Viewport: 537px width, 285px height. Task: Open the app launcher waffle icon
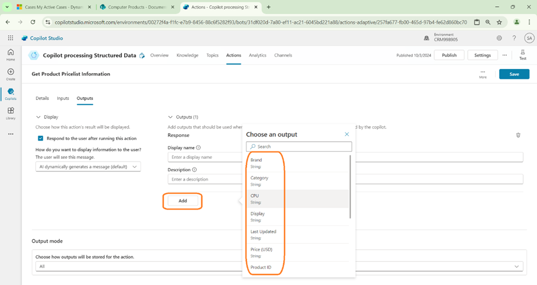click(10, 38)
